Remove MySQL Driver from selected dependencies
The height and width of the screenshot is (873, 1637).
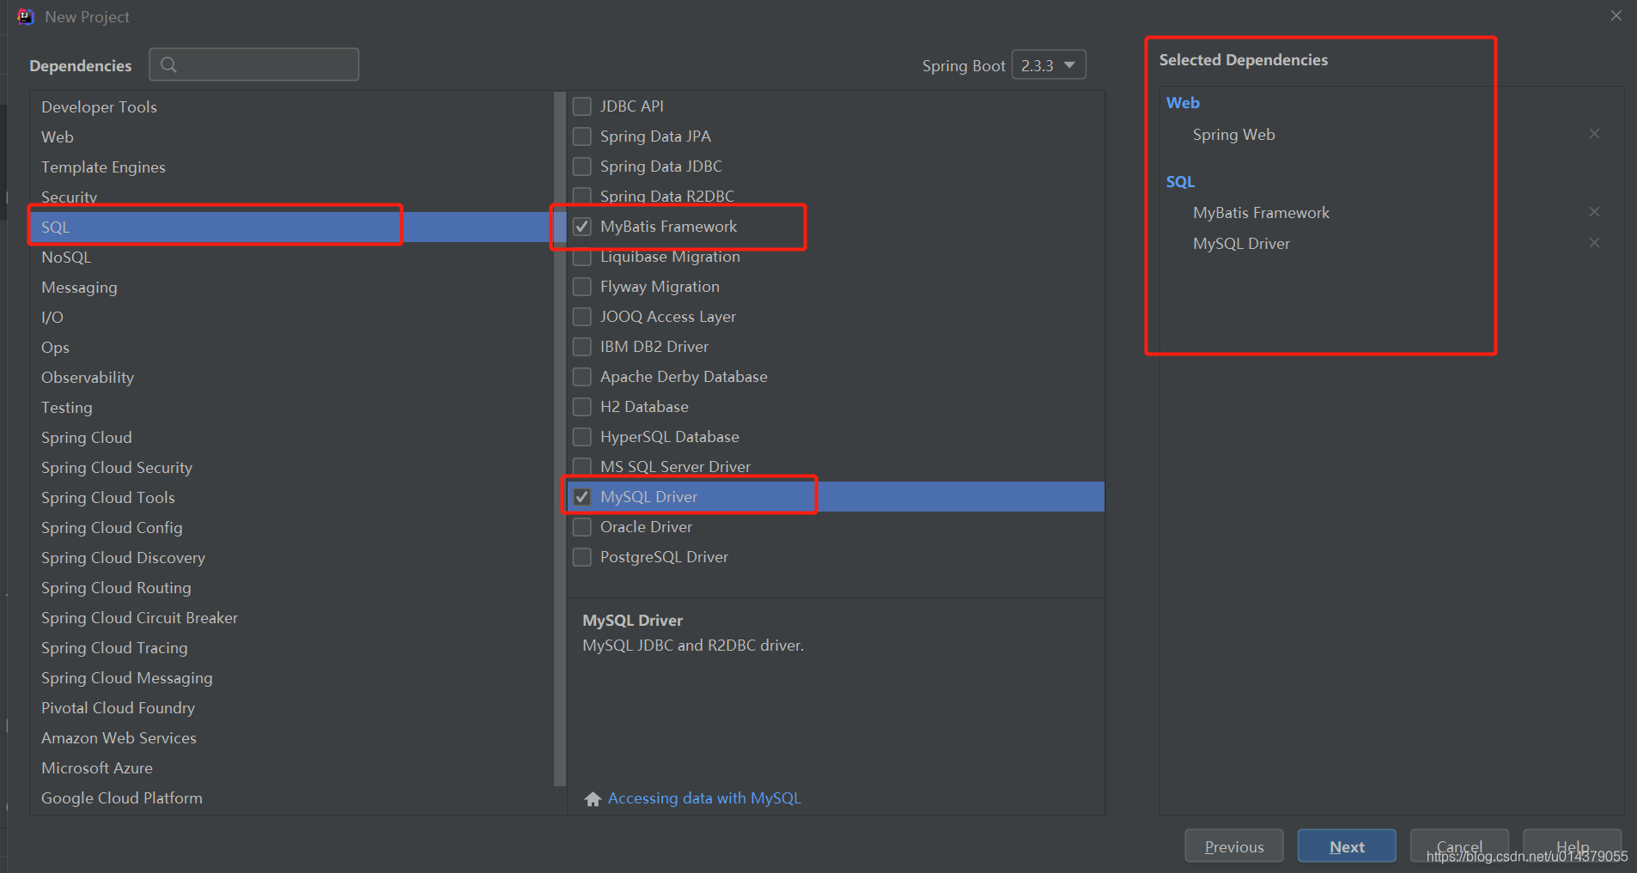[1594, 243]
